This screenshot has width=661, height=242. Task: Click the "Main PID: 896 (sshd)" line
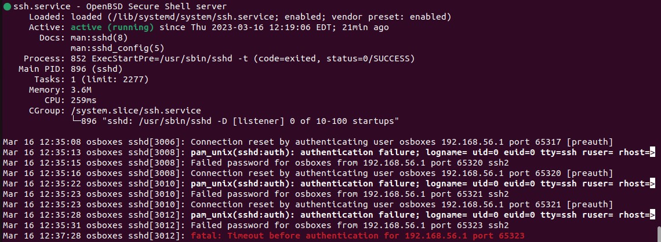pos(70,69)
